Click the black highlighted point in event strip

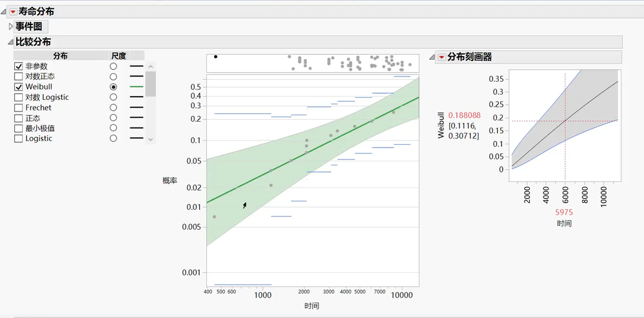(x=215, y=57)
